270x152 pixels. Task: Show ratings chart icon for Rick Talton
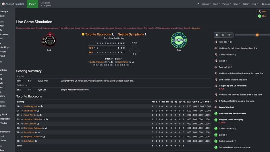(x=36, y=141)
